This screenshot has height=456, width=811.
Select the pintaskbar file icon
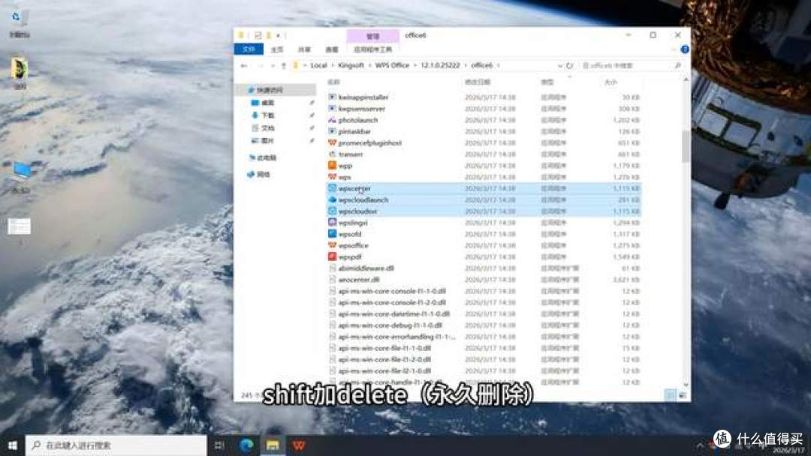[332, 131]
